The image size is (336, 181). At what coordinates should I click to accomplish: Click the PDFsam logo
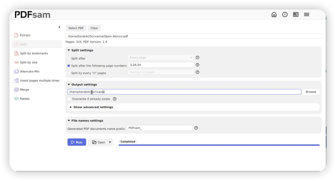click(x=32, y=15)
